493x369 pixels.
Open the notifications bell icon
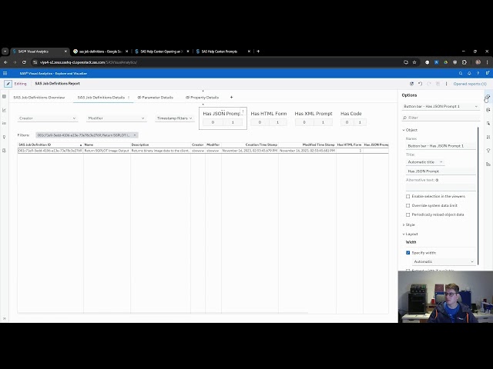[x=469, y=73]
